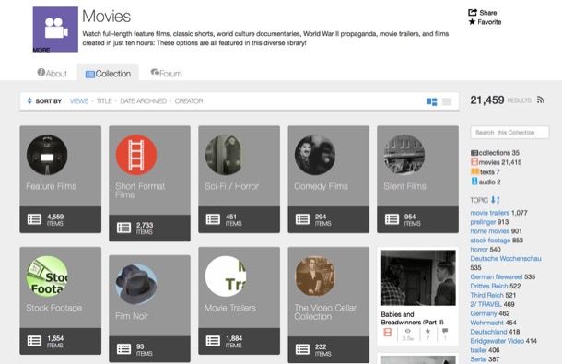Open Feature Films collection title
This screenshot has width=562, height=364.
tap(52, 186)
